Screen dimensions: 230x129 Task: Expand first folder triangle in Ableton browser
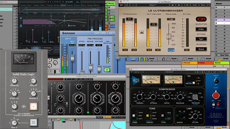click(x=14, y=9)
